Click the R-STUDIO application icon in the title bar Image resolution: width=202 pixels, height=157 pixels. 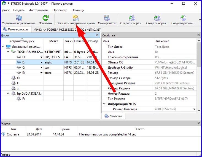tap(4, 3)
